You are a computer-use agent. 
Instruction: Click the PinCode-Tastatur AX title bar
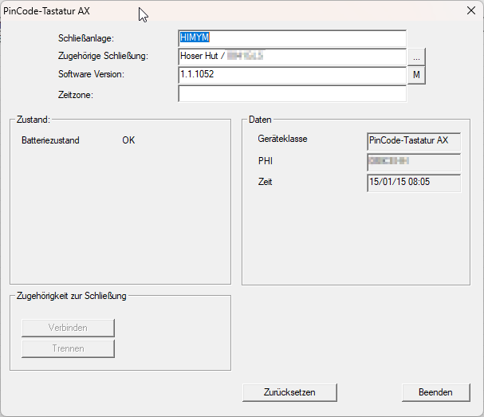pos(239,10)
